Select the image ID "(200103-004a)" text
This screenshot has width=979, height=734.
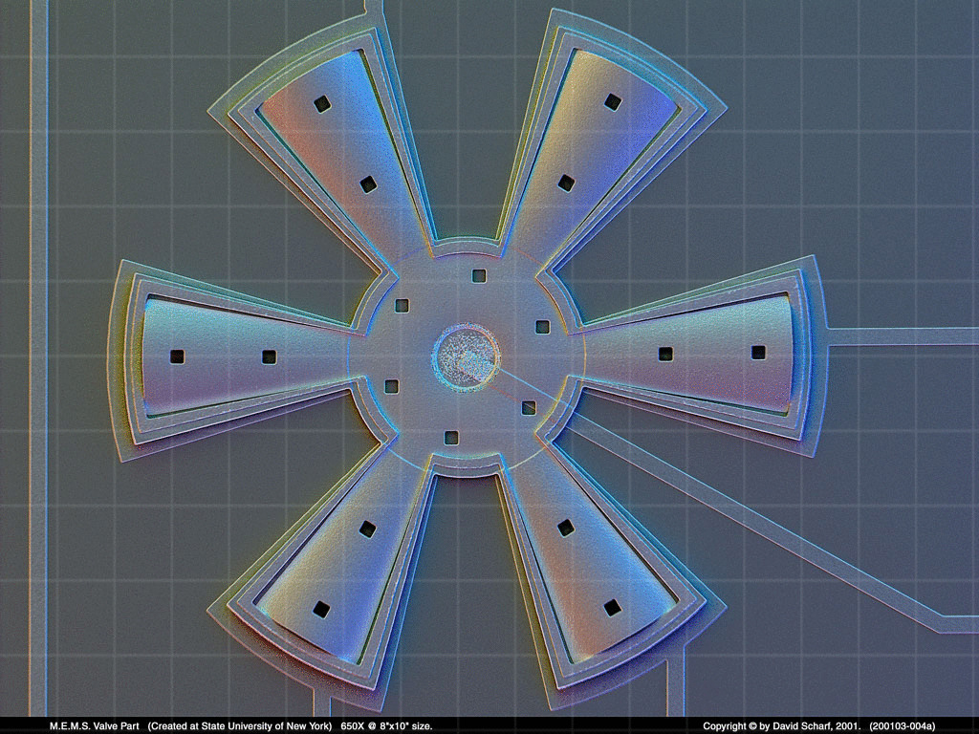[x=903, y=726]
